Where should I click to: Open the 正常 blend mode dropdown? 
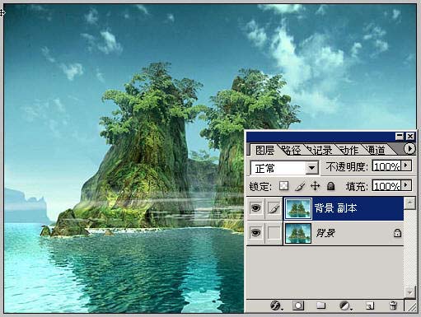point(284,168)
